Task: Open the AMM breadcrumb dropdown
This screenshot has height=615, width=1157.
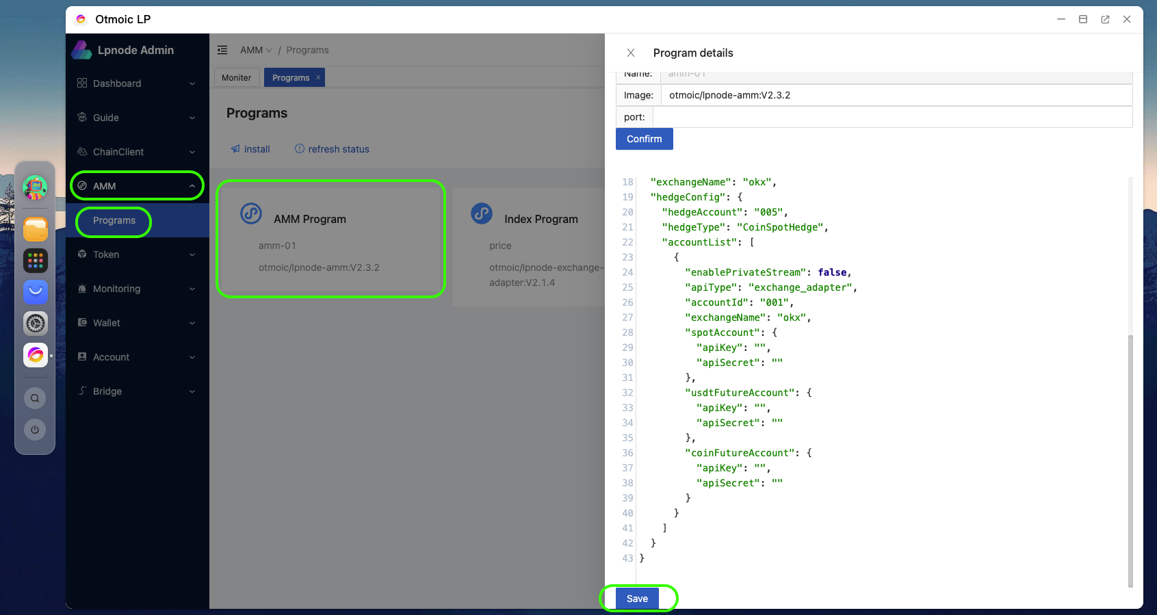Action: (x=256, y=50)
